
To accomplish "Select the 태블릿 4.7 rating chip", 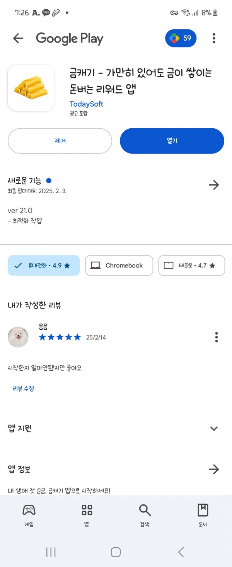I will (192, 266).
